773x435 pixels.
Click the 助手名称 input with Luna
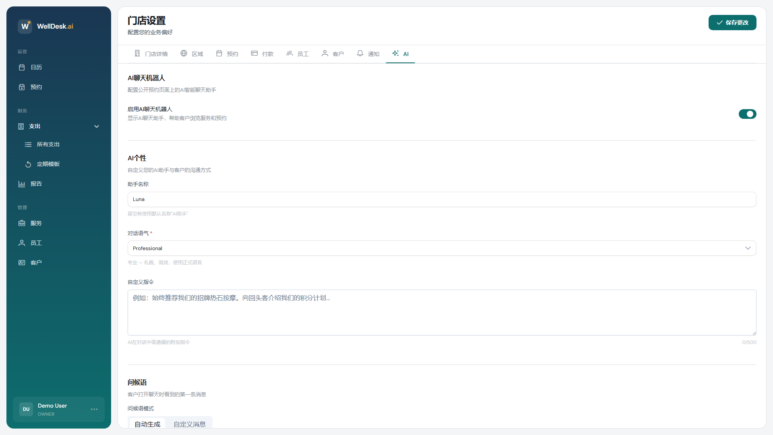(x=442, y=199)
